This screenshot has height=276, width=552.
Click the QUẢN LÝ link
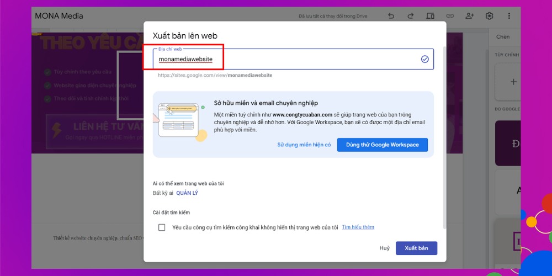187,193
